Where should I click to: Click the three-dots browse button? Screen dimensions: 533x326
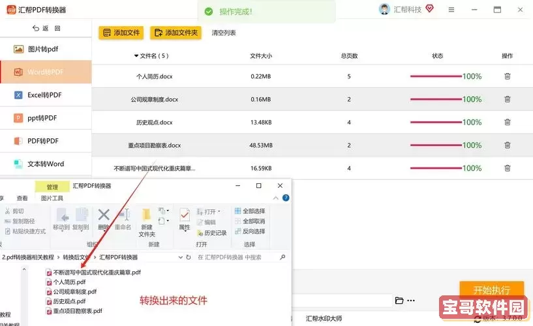click(410, 301)
